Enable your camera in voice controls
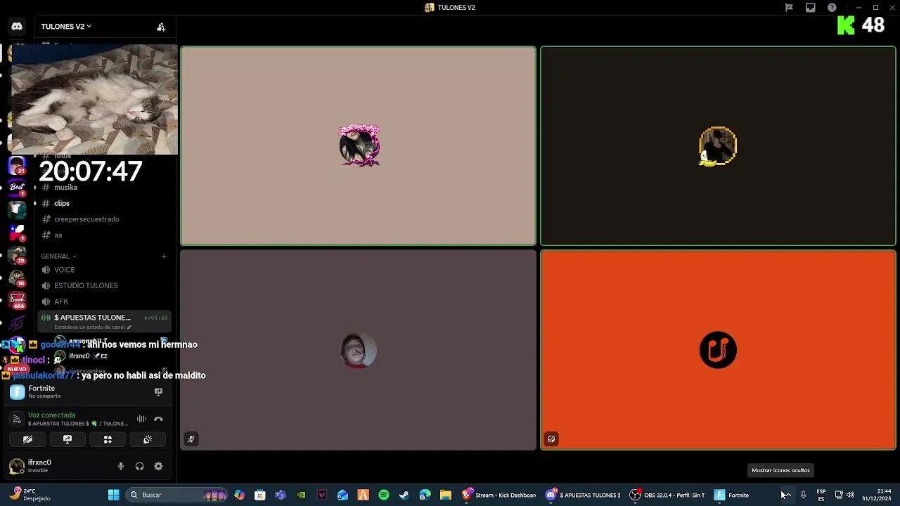The width and height of the screenshot is (900, 506). (x=27, y=439)
